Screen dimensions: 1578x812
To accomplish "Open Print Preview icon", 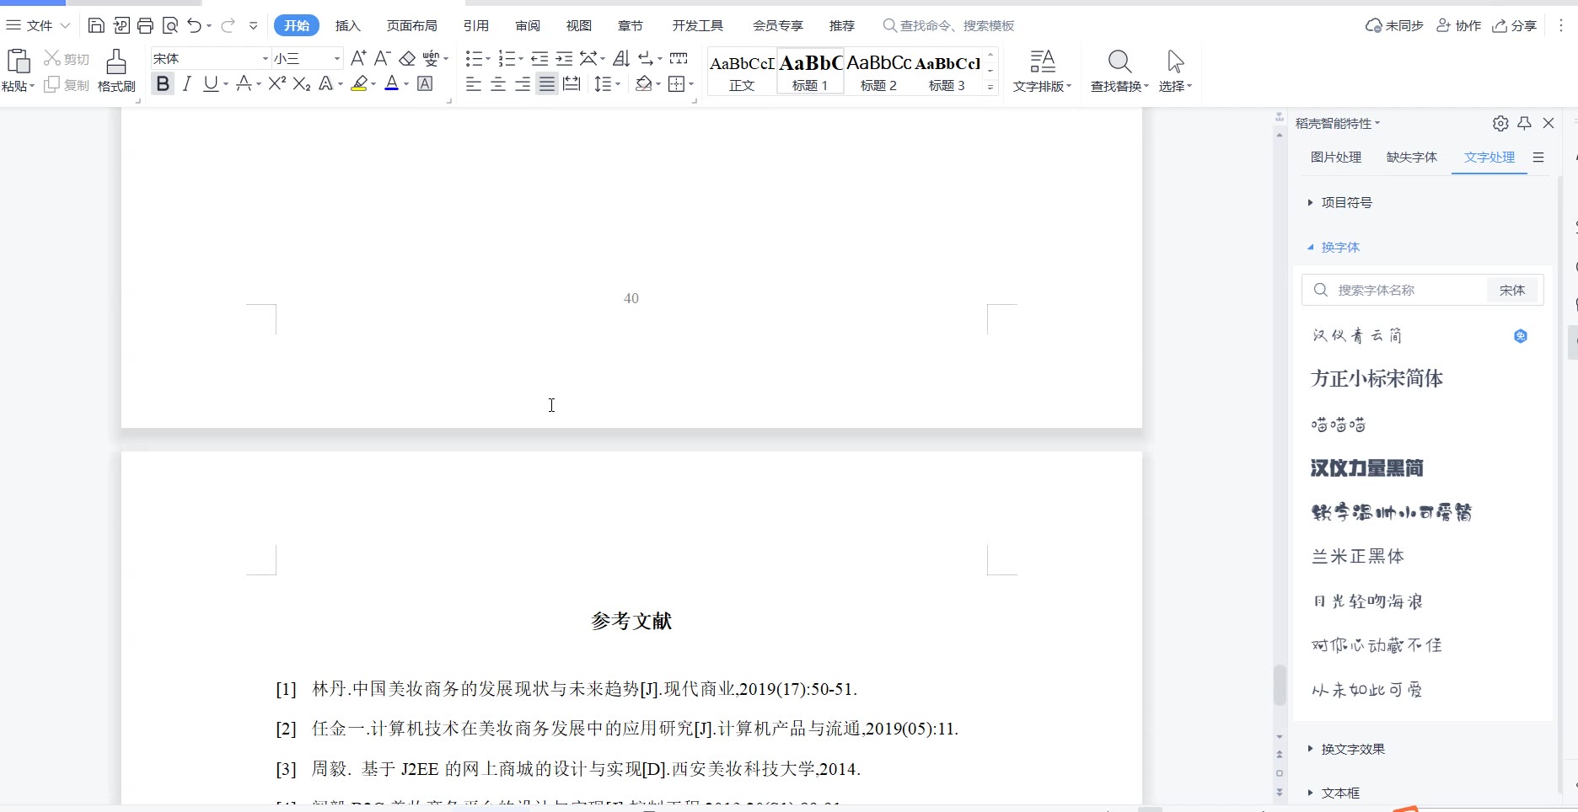I will click(x=170, y=26).
